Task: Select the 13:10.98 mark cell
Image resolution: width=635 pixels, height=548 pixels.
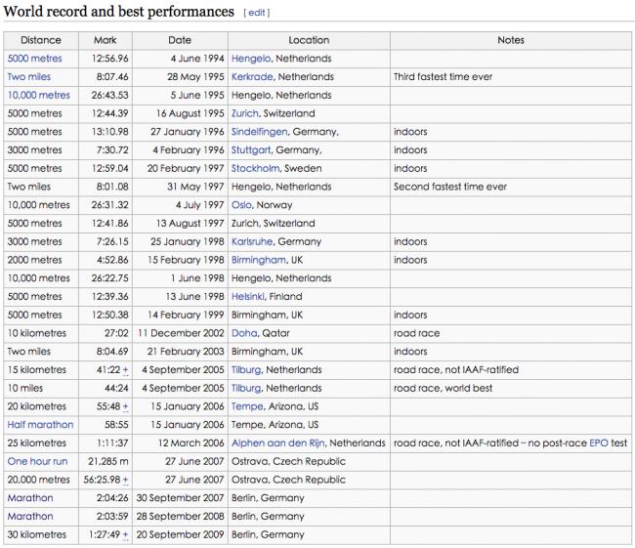Action: click(106, 132)
